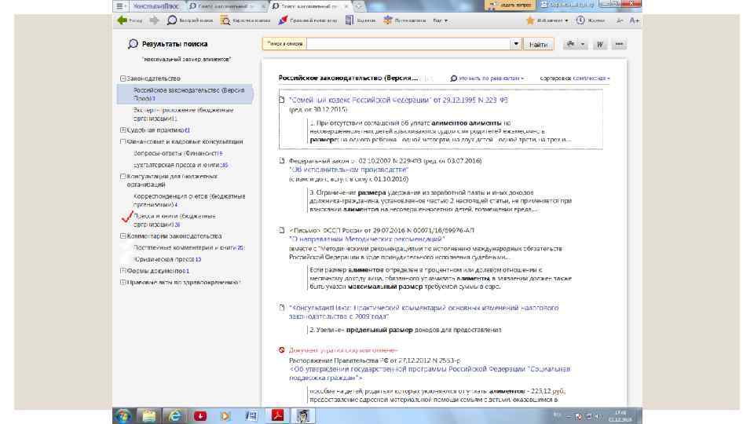Open Windows Start button
Viewport: 754px width, 424px height.
123,416
